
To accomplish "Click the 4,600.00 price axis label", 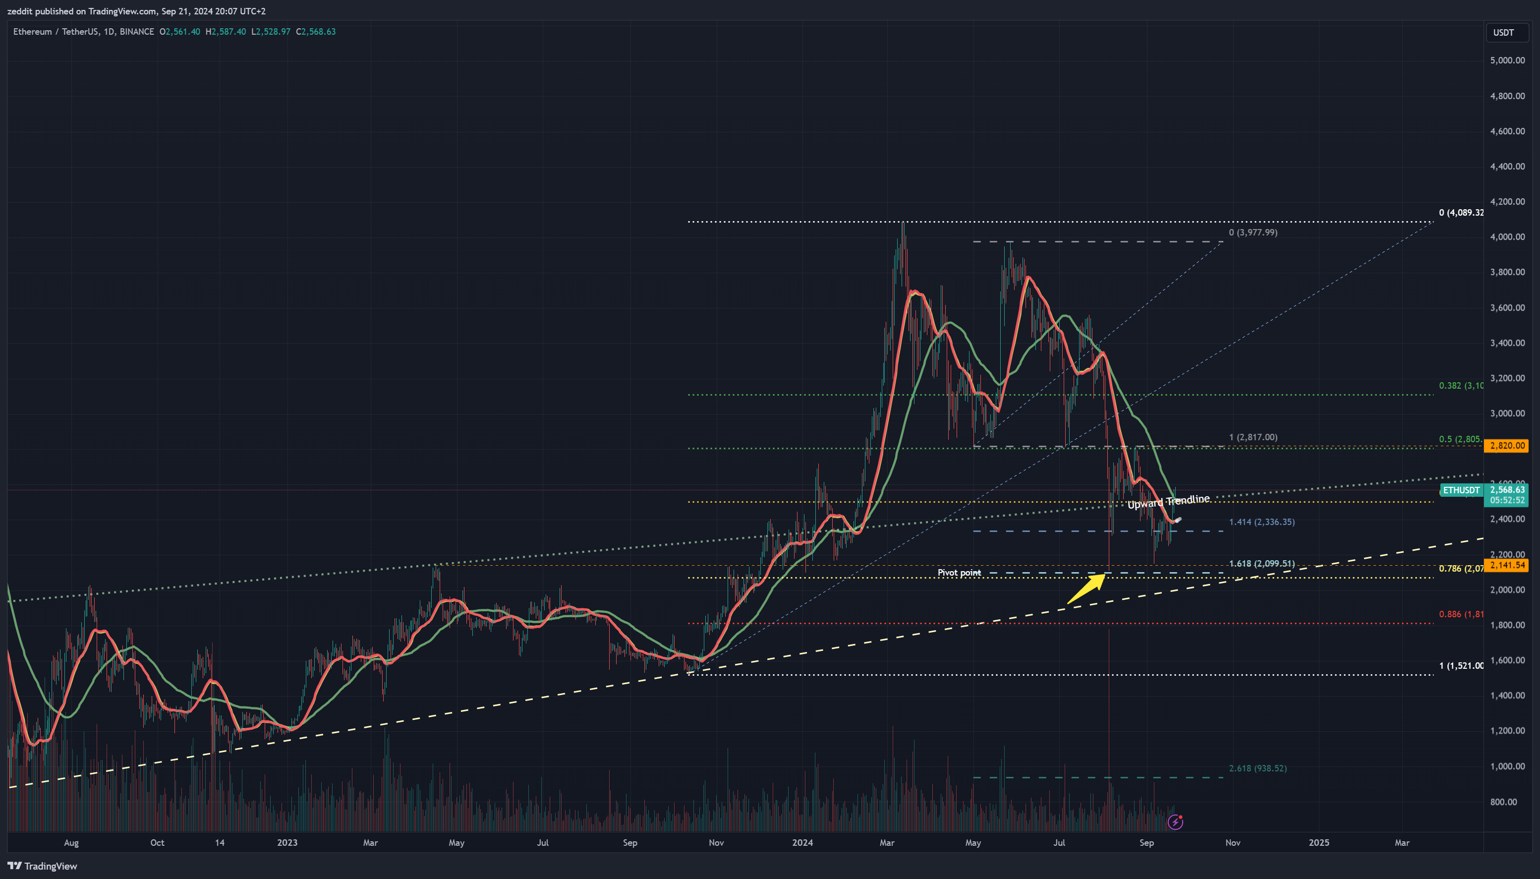I will click(1507, 131).
